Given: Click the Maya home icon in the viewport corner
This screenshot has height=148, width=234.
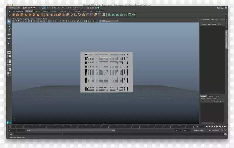Looking at the screenshot, I should [x=9, y=122].
